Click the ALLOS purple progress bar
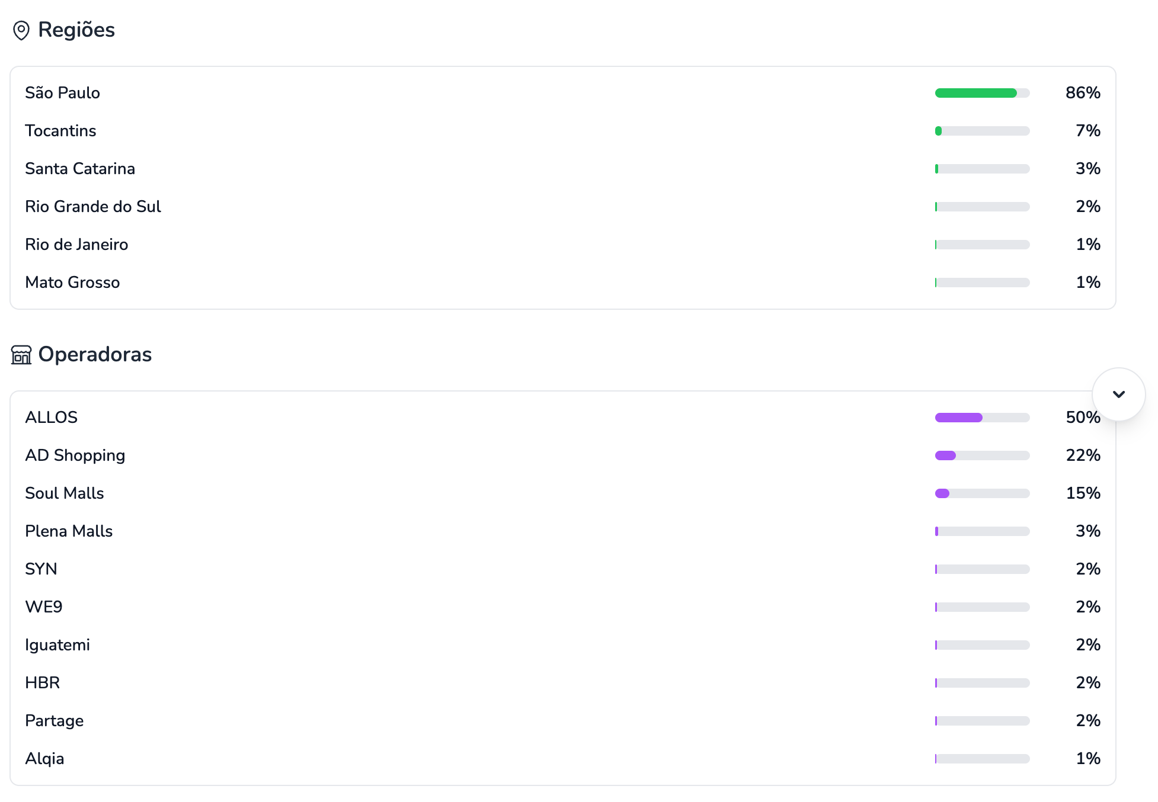 982,418
